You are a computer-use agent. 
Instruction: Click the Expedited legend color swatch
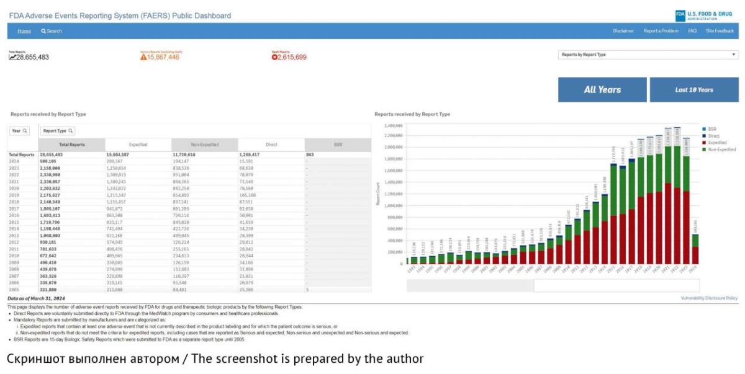click(703, 143)
